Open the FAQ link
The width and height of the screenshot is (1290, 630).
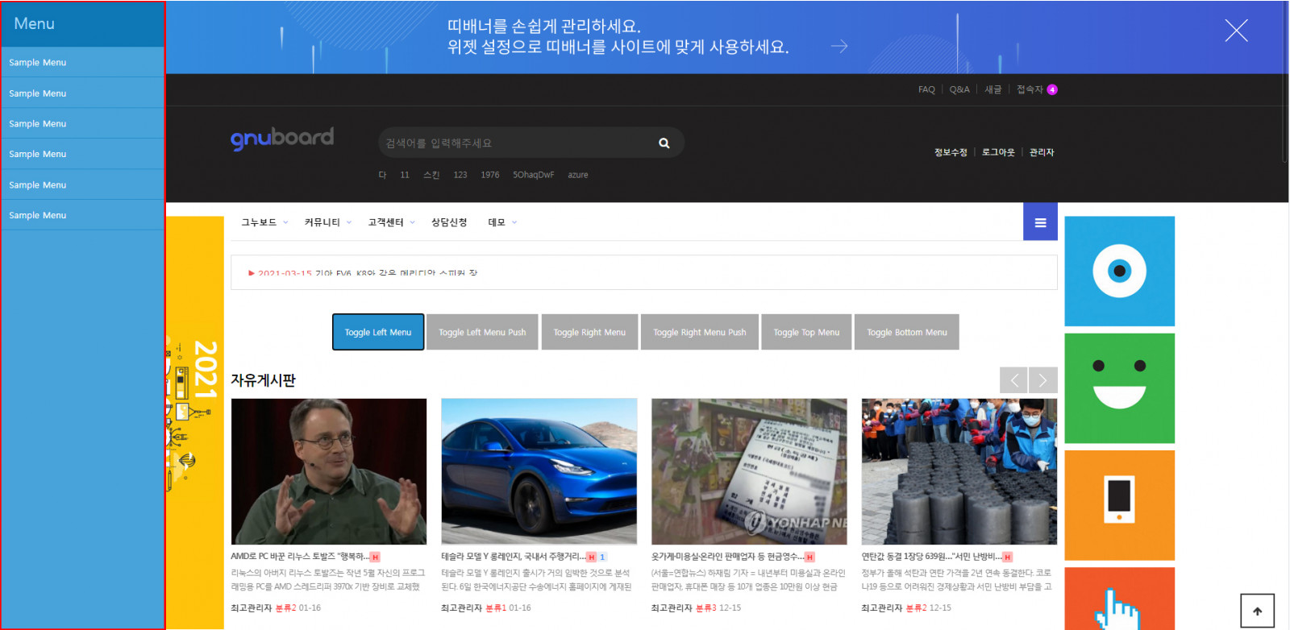(x=926, y=89)
